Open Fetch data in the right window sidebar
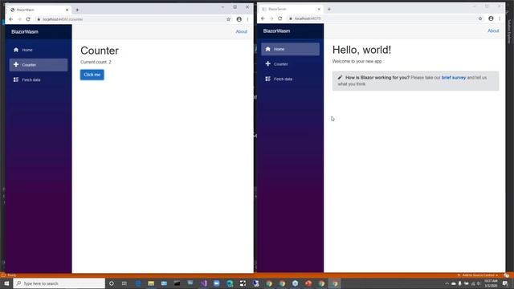This screenshot has height=289, width=514. coord(290,79)
